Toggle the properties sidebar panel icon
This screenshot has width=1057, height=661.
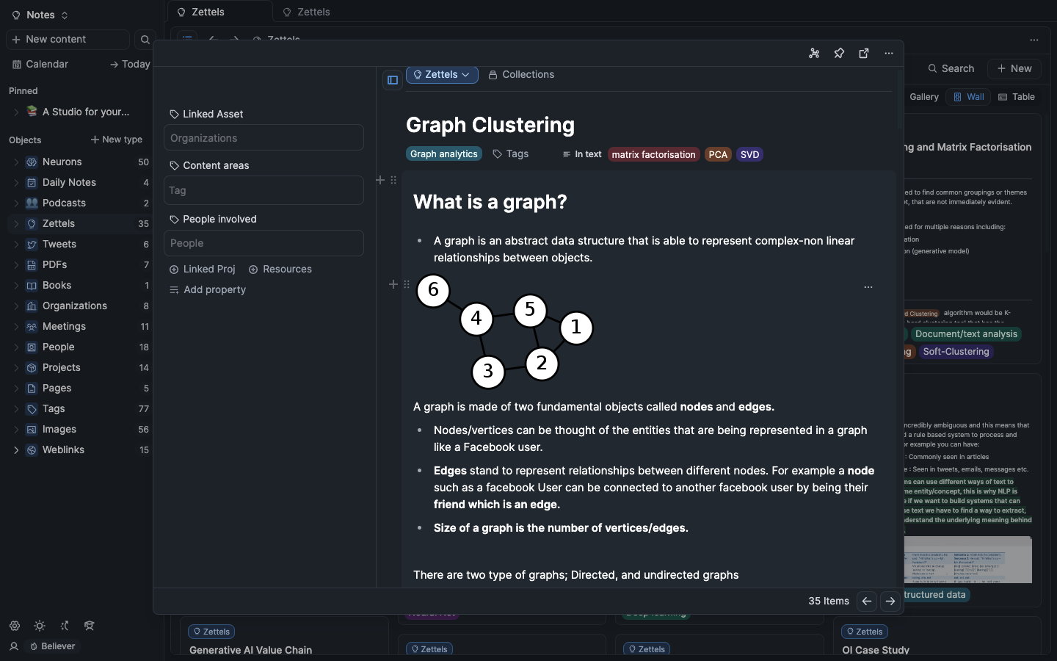click(x=393, y=80)
